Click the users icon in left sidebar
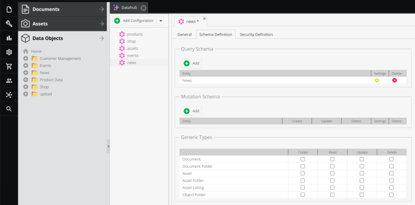Screen dimensions: 415x205 [x=9, y=80]
